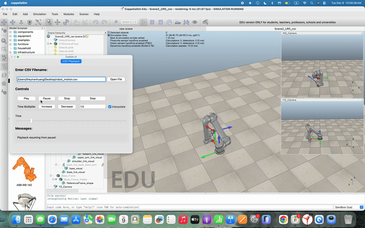Click Decrease time multiplier button
The height and width of the screenshot is (228, 365).
tap(67, 107)
